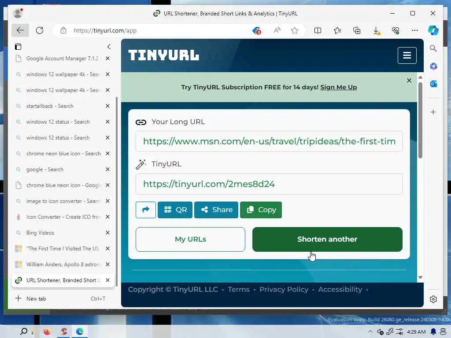Generate QR code for the link

coord(175,210)
